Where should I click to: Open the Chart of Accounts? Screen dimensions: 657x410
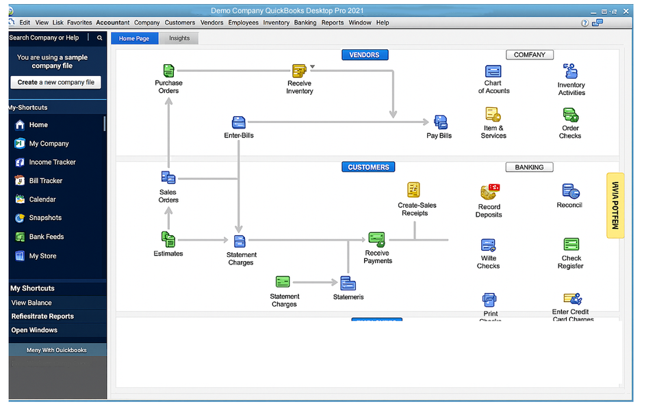pos(493,71)
